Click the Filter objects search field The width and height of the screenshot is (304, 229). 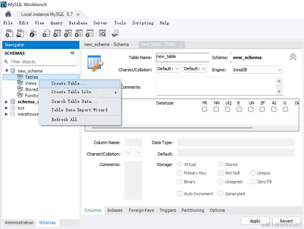(x=44, y=62)
